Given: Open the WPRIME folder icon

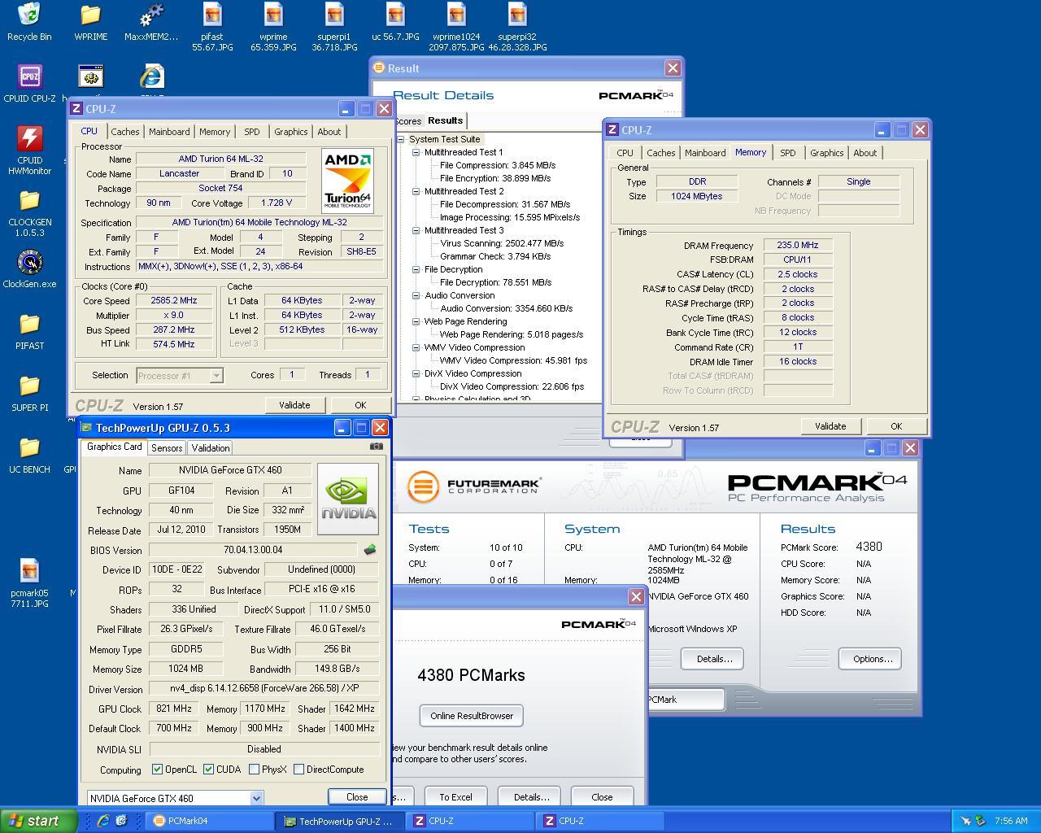Looking at the screenshot, I should pyautogui.click(x=90, y=22).
